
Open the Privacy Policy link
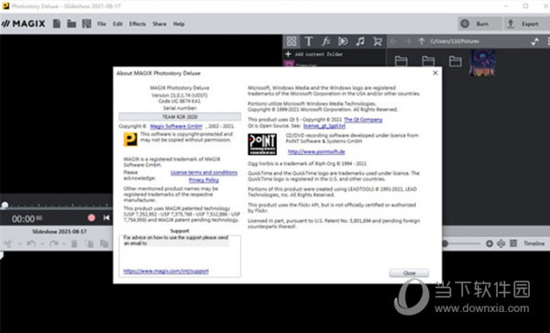click(x=203, y=180)
